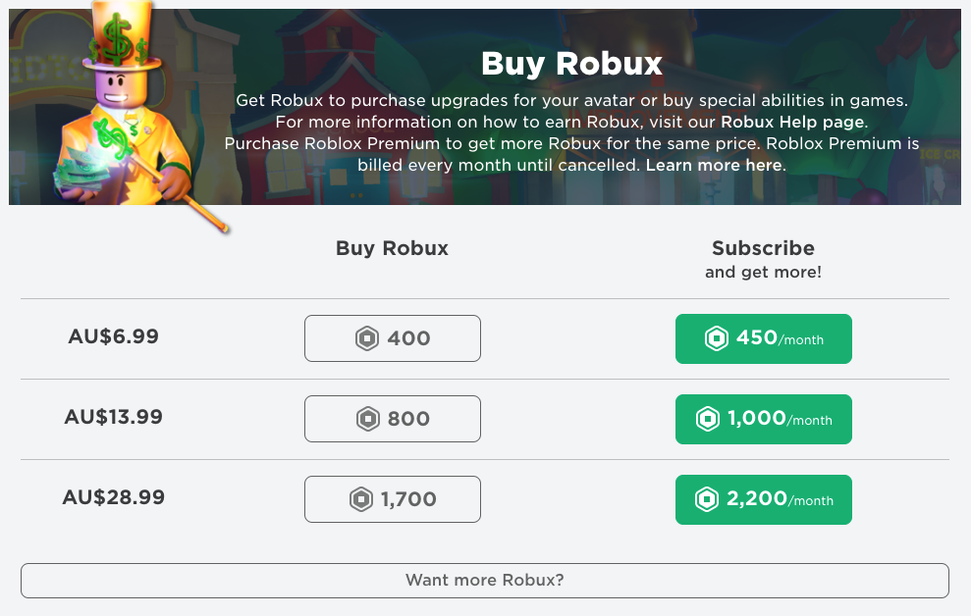This screenshot has width=971, height=616.
Task: Purchase 400 Robux
Action: tap(392, 337)
